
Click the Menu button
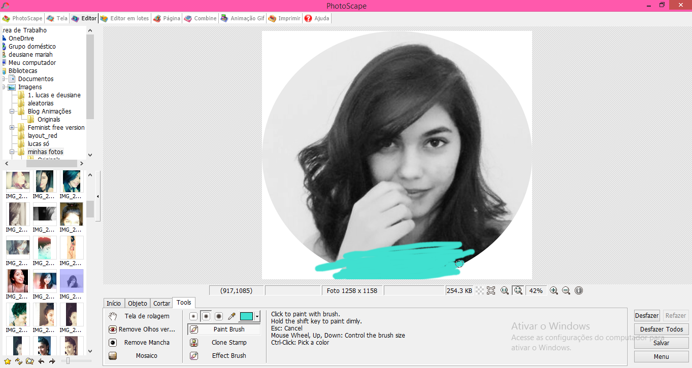[x=662, y=356]
